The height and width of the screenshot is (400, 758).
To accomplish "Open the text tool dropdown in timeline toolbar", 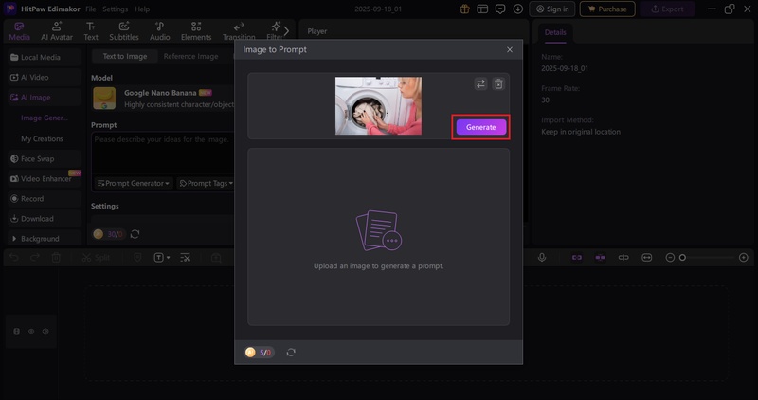I will pos(162,258).
